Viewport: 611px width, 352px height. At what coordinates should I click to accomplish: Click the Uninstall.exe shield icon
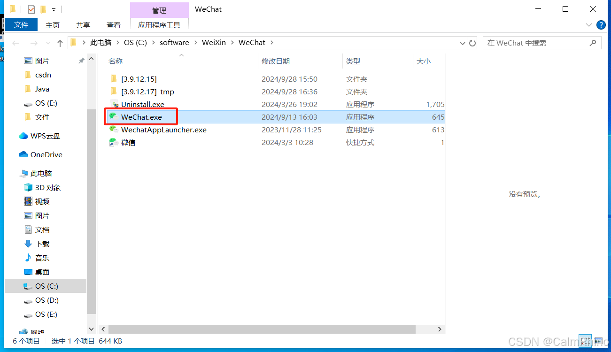click(113, 104)
